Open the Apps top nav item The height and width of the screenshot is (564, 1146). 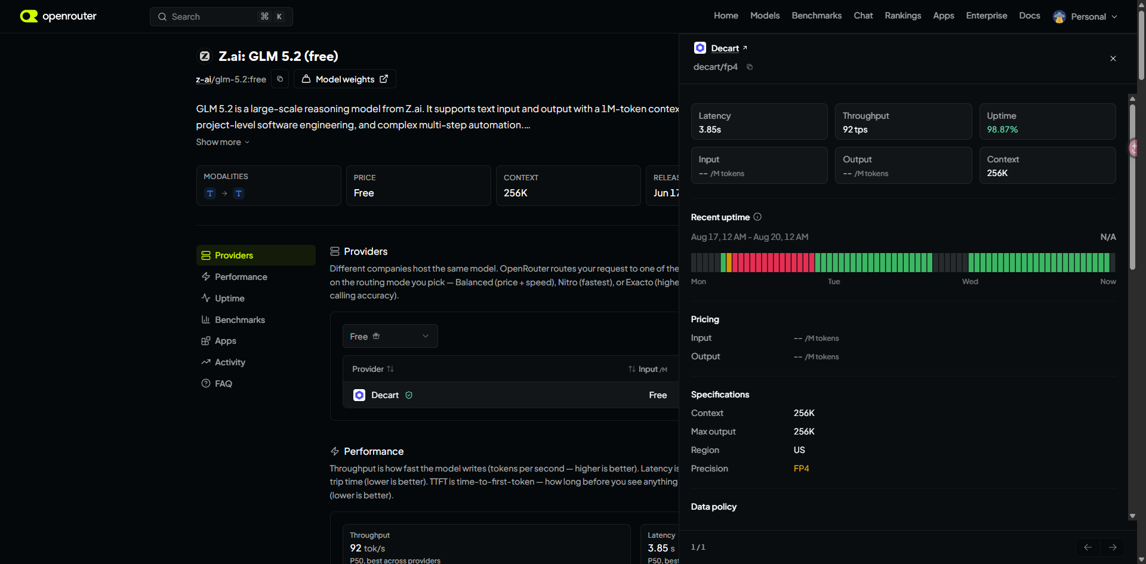point(944,16)
